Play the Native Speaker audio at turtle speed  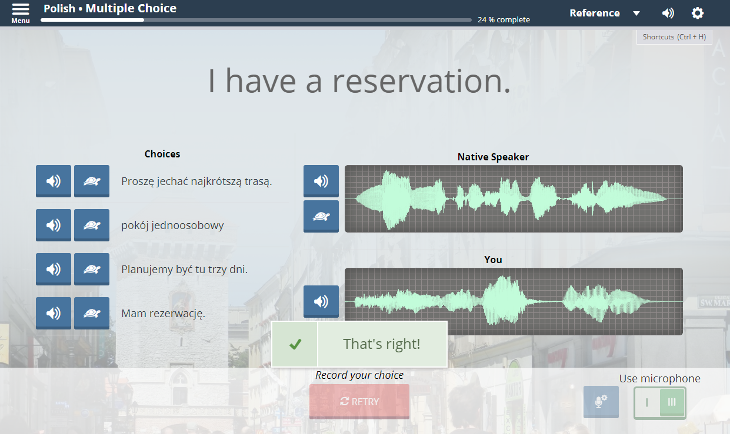point(321,216)
